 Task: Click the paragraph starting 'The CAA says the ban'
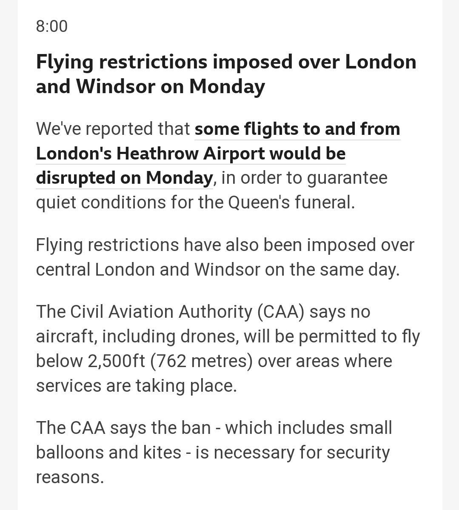[214, 453]
